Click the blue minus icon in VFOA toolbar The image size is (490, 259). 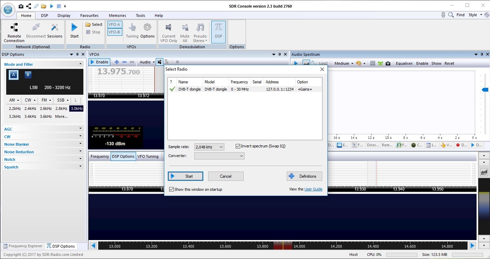pyautogui.click(x=124, y=62)
